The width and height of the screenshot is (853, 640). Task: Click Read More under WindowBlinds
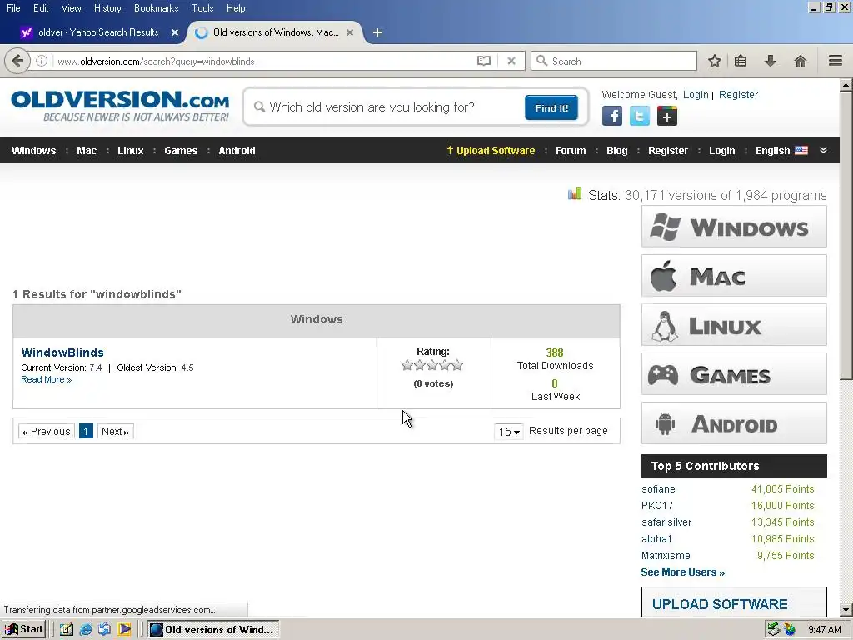[47, 379]
